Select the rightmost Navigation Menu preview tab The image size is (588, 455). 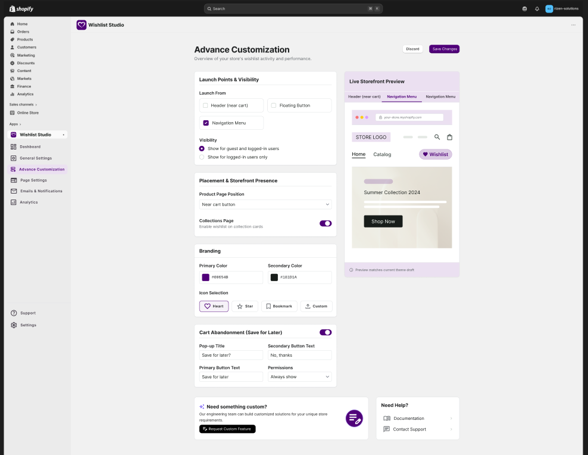(x=440, y=96)
